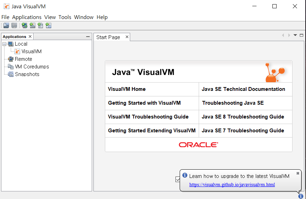Screen dimensions: 306x199
Task: Maximize the editor window area
Action: click(x=301, y=35)
